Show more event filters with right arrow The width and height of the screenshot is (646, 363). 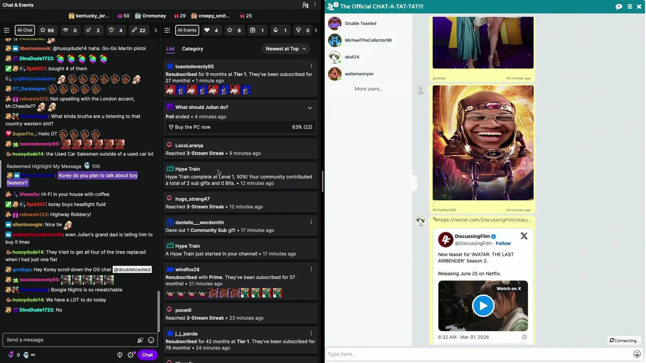pos(316,30)
